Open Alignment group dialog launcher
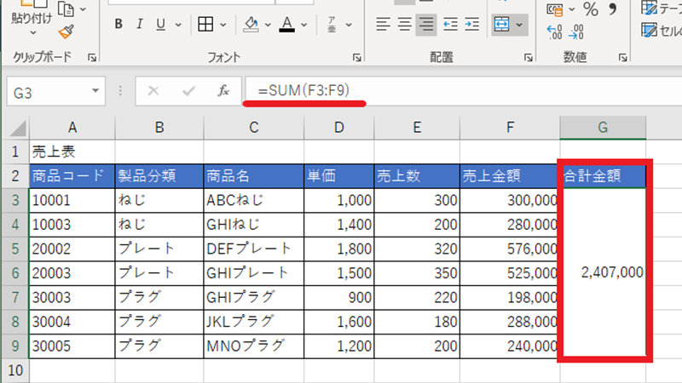Image resolution: width=682 pixels, height=383 pixels. coord(528,58)
